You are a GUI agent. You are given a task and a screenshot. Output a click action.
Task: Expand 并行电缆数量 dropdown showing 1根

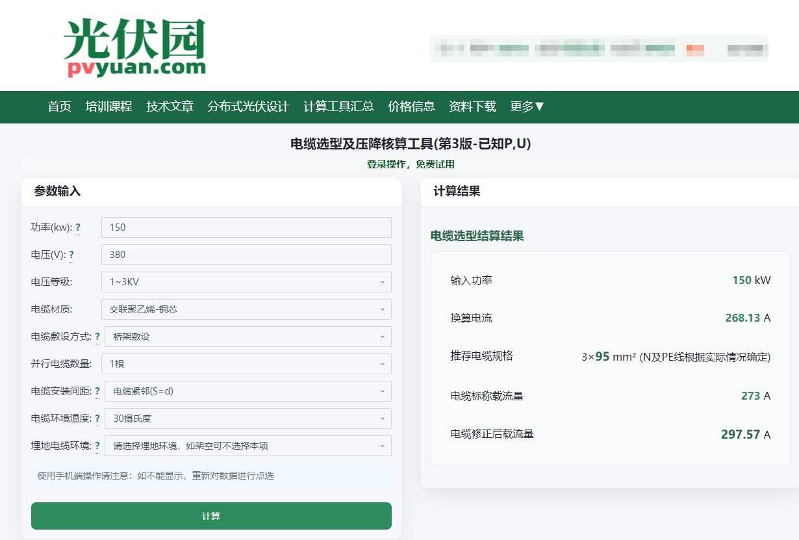click(x=246, y=364)
